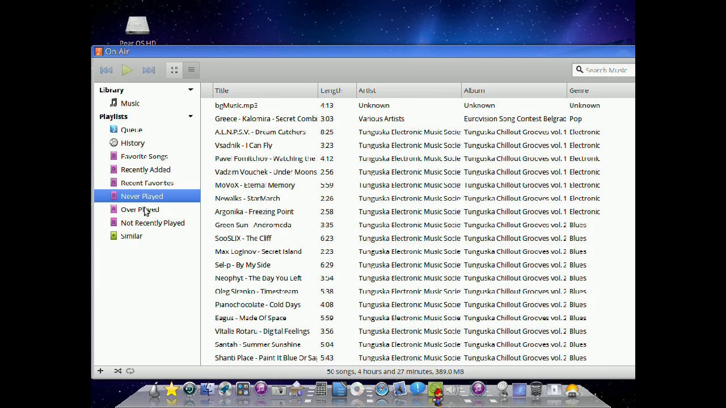Open the Queue playlist
This screenshot has width=726, height=408.
tap(131, 130)
